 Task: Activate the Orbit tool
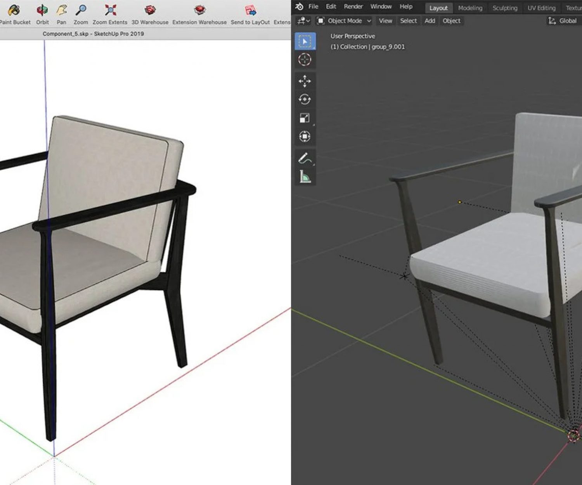(x=42, y=10)
